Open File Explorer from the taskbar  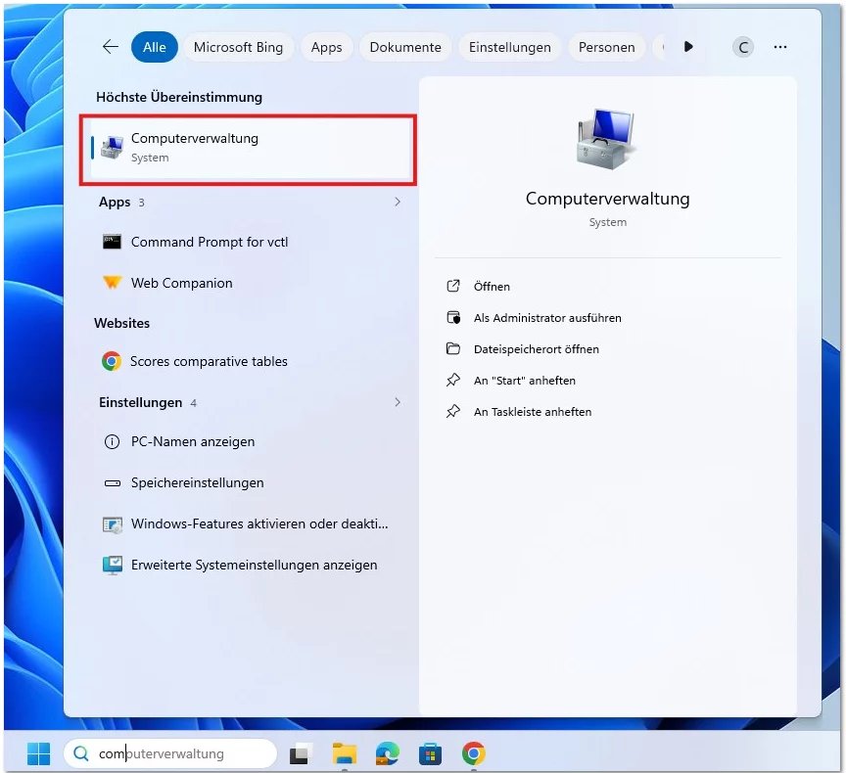pyautogui.click(x=345, y=753)
